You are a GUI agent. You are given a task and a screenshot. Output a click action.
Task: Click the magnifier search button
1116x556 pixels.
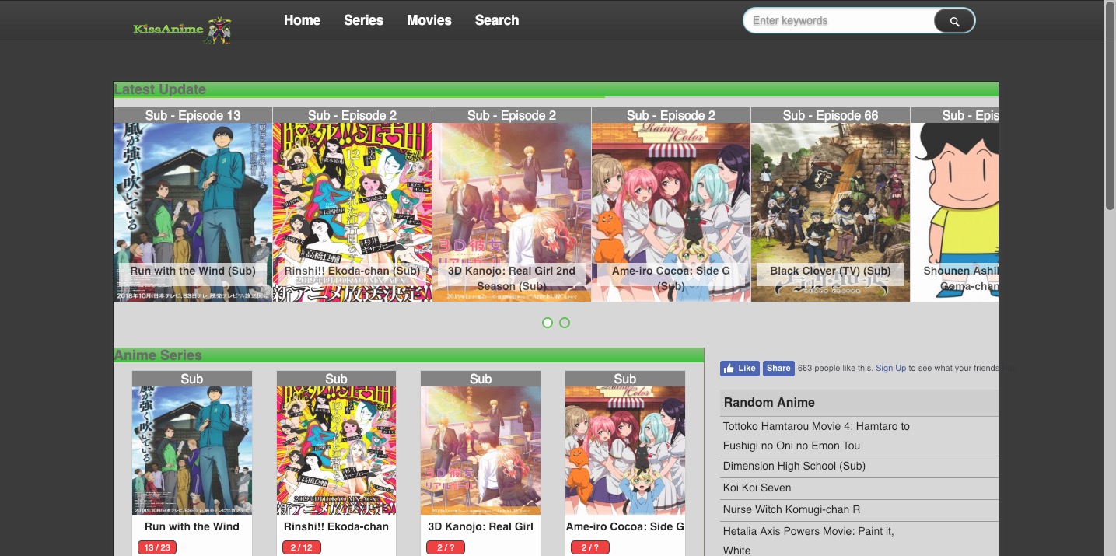pyautogui.click(x=954, y=21)
